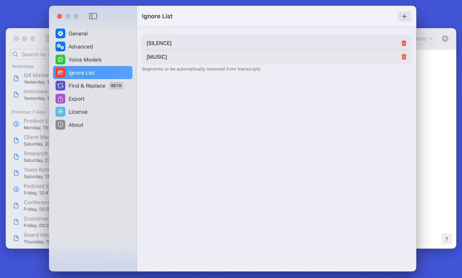Image resolution: width=462 pixels, height=278 pixels.
Task: Close the settings window with red button
Action: [59, 16]
